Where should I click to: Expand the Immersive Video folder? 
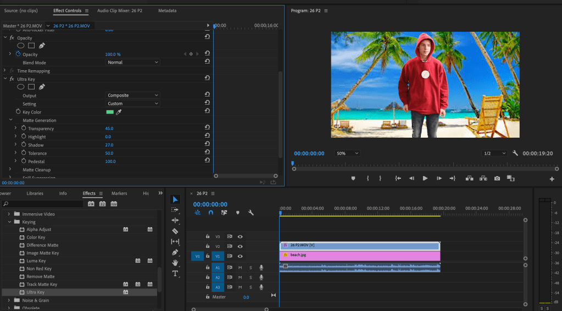[9, 214]
